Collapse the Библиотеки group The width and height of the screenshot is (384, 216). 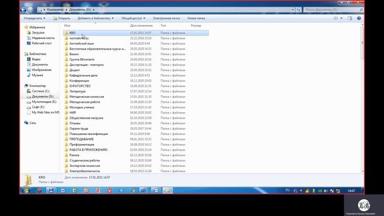[x=38, y=54]
